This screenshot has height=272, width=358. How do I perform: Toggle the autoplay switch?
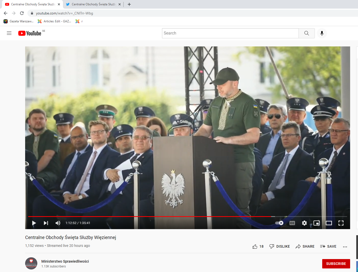(279, 223)
